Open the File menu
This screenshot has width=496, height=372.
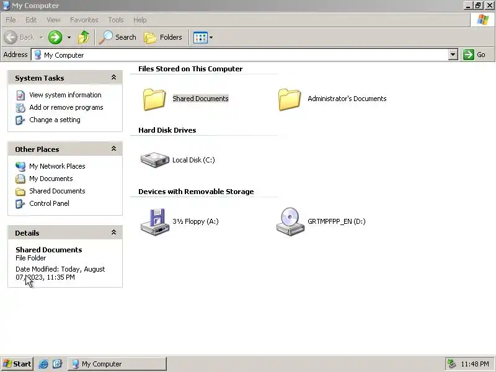[11, 20]
